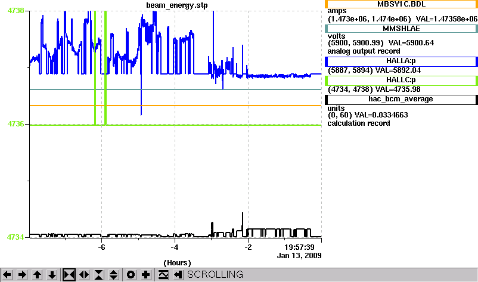Pan the graph right with the right arrow
The image size is (478, 282).
(x=22, y=275)
